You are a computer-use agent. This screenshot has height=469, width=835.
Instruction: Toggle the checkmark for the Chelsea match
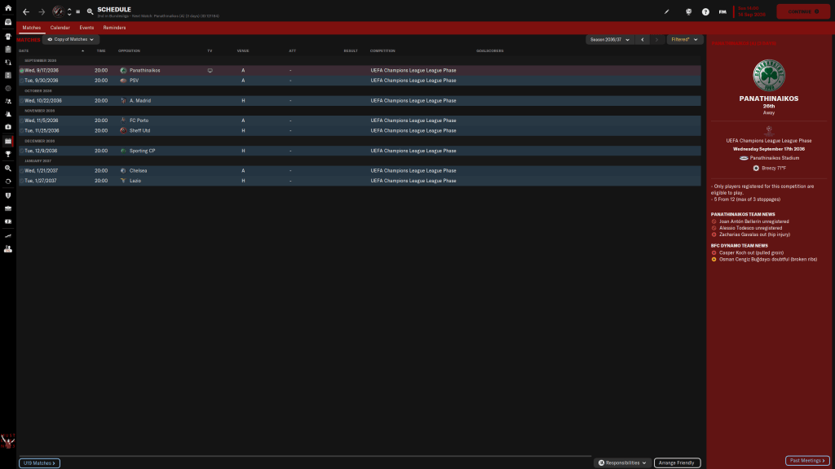coord(21,170)
